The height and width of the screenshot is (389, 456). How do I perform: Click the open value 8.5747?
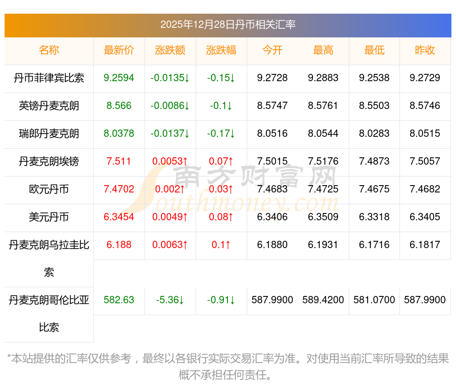(272, 105)
